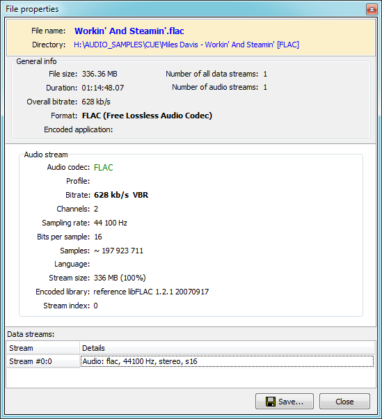Click the Overall bitrate 628 kb/s value
382x419 pixels.
[x=96, y=102]
